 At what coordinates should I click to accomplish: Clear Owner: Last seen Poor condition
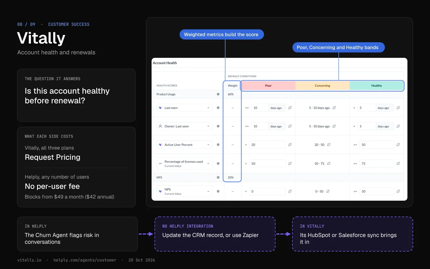(x=290, y=126)
